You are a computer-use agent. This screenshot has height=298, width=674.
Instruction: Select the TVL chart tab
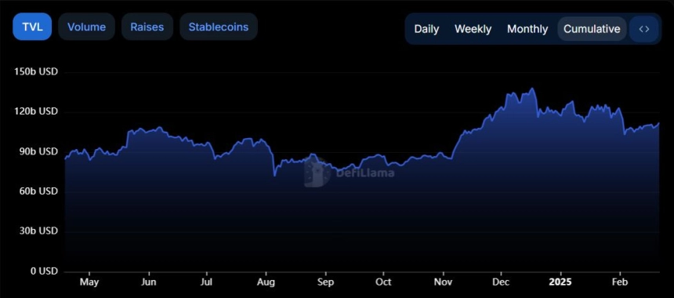point(32,27)
